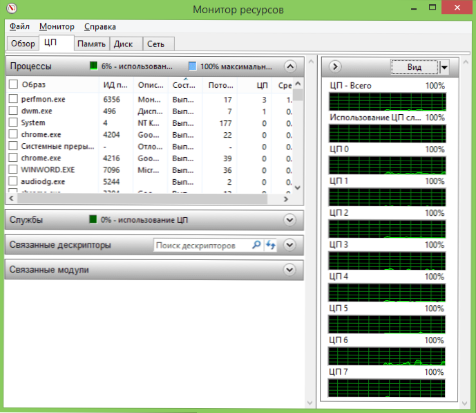
Task: Check the chrome.exe PID 4216 checkbox
Action: [x=13, y=158]
